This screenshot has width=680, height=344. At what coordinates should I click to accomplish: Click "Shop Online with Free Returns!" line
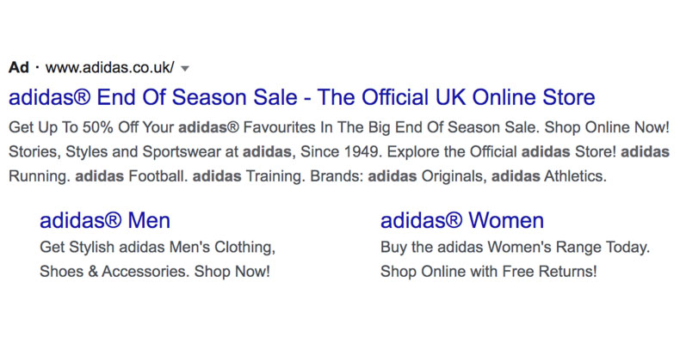(x=488, y=272)
